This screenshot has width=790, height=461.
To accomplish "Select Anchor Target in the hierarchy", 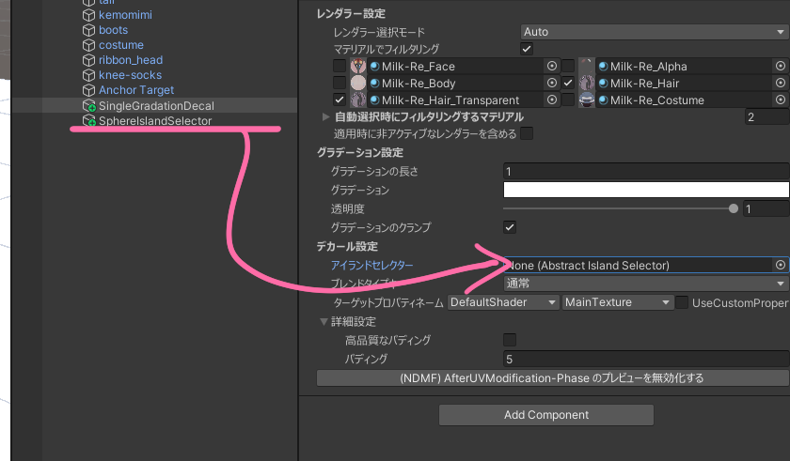I will click(x=136, y=90).
